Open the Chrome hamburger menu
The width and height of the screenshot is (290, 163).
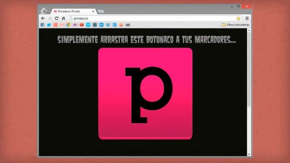pyautogui.click(x=247, y=18)
